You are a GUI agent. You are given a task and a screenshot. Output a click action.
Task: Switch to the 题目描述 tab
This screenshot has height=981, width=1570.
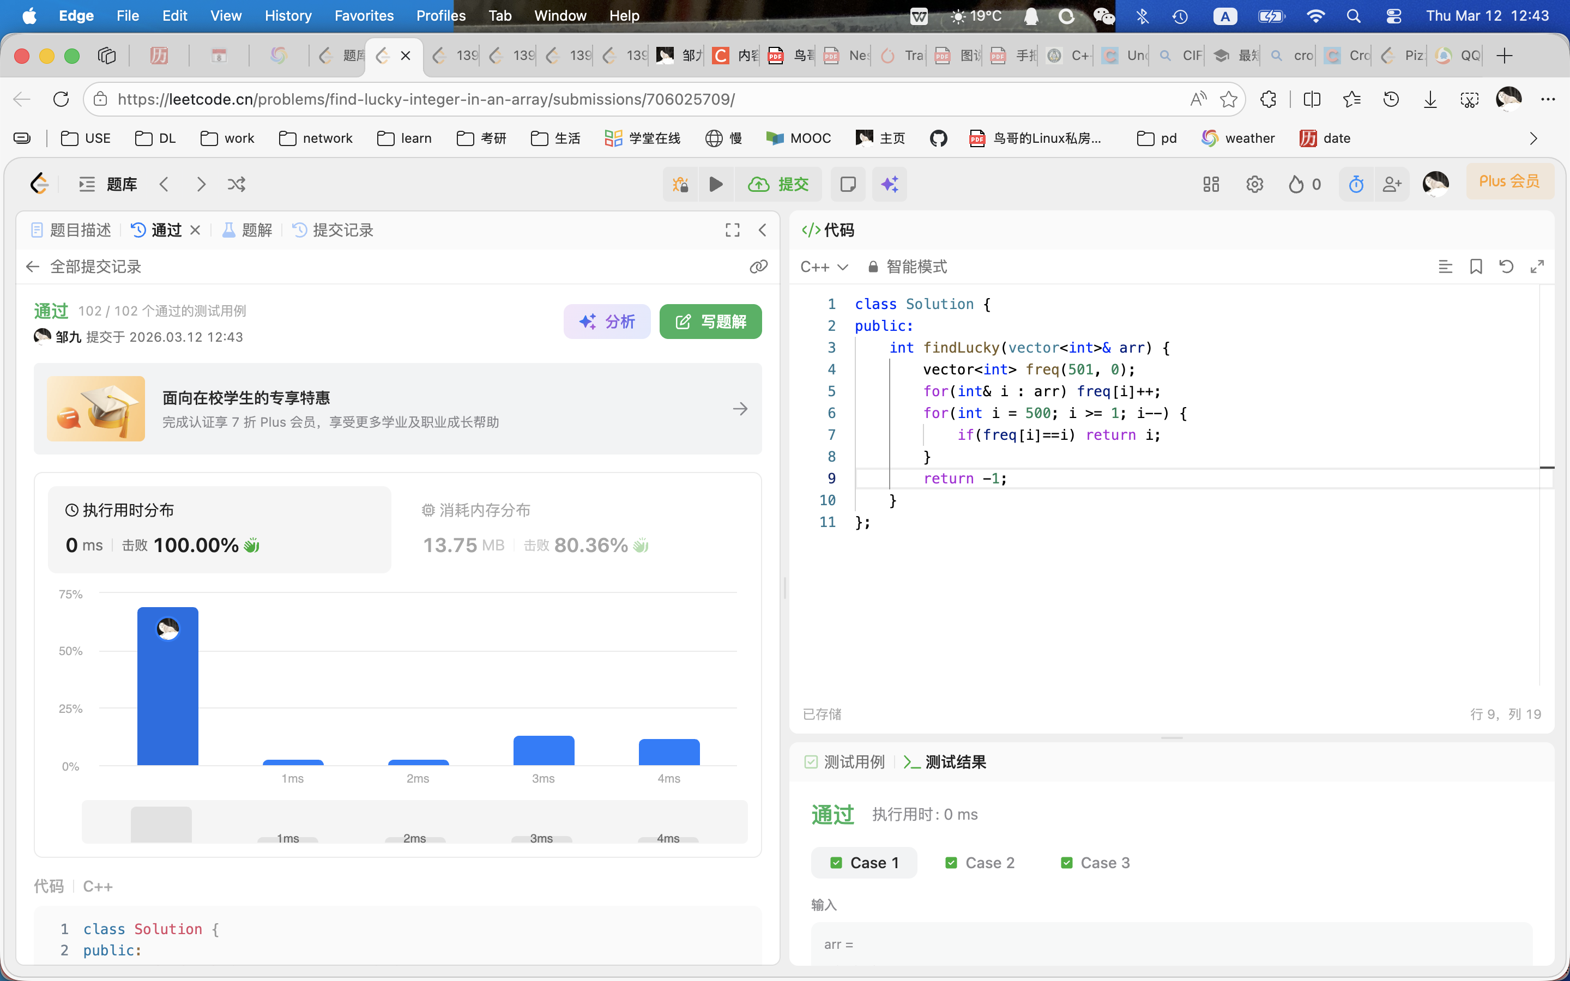(71, 231)
